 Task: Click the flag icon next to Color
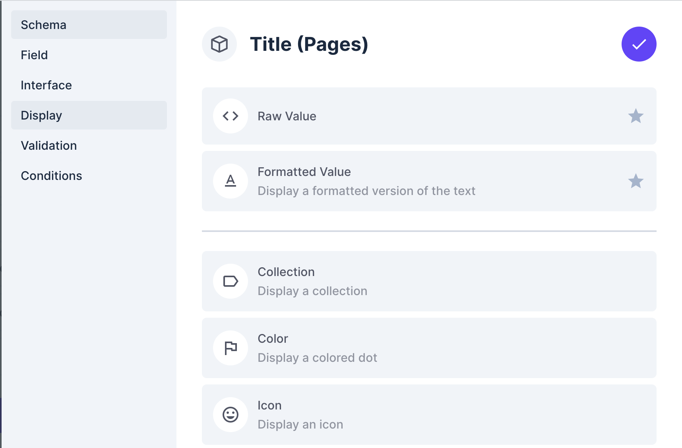[230, 348]
